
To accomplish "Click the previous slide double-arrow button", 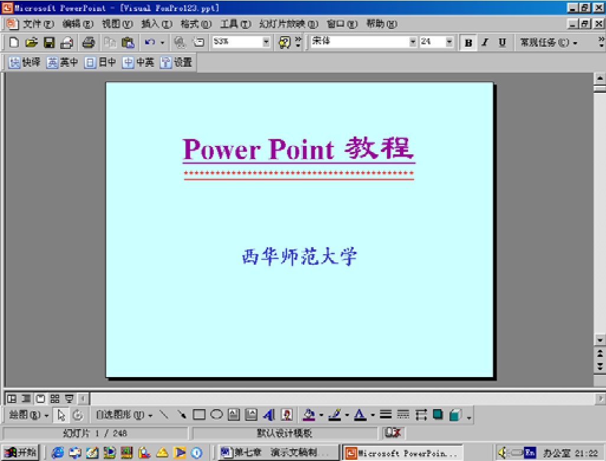I will [600, 353].
